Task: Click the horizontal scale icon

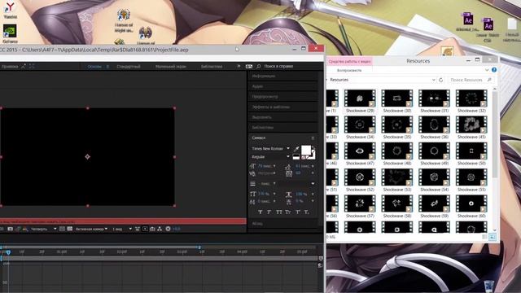Action: click(x=288, y=194)
